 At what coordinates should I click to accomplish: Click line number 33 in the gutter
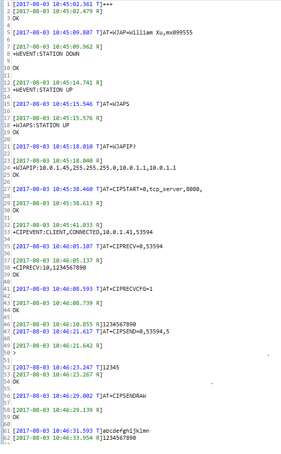7,232
